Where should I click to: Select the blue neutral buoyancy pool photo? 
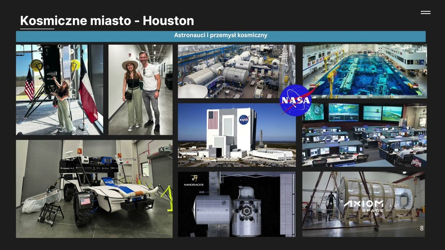point(364,71)
